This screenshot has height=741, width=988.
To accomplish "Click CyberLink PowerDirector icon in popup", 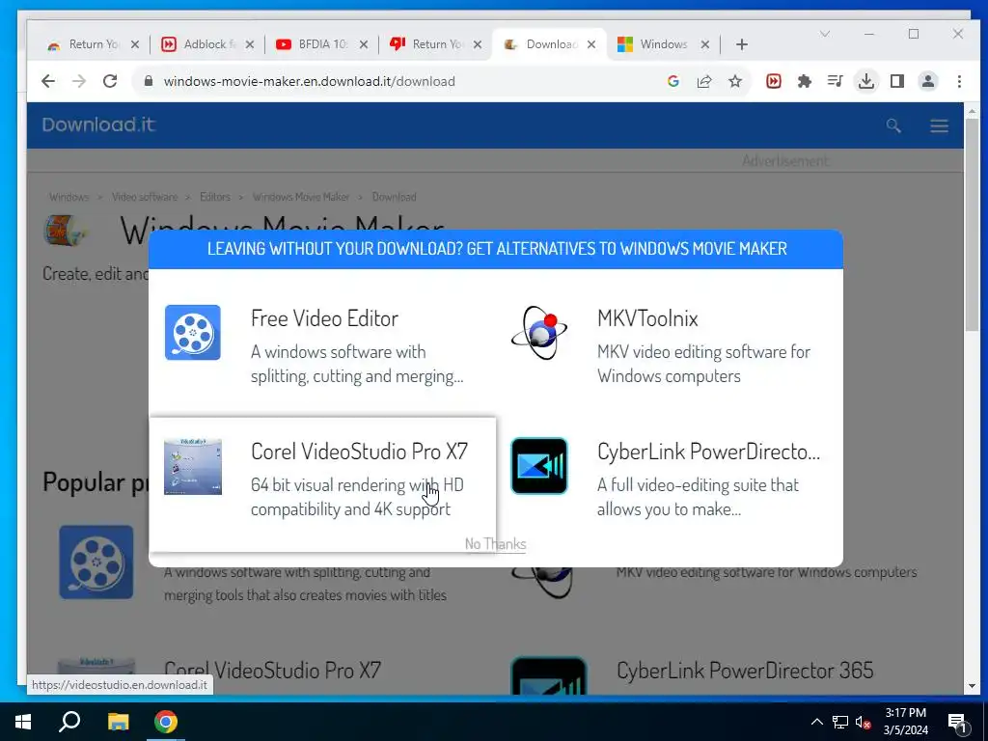I will tap(539, 466).
